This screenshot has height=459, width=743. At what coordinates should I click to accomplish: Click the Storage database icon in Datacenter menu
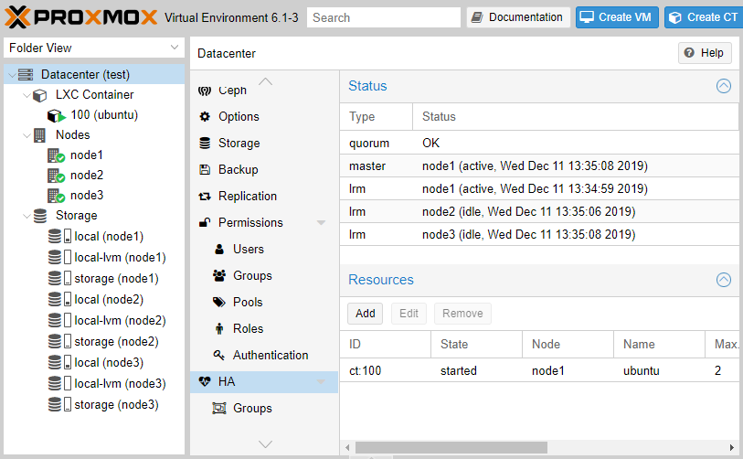[205, 144]
